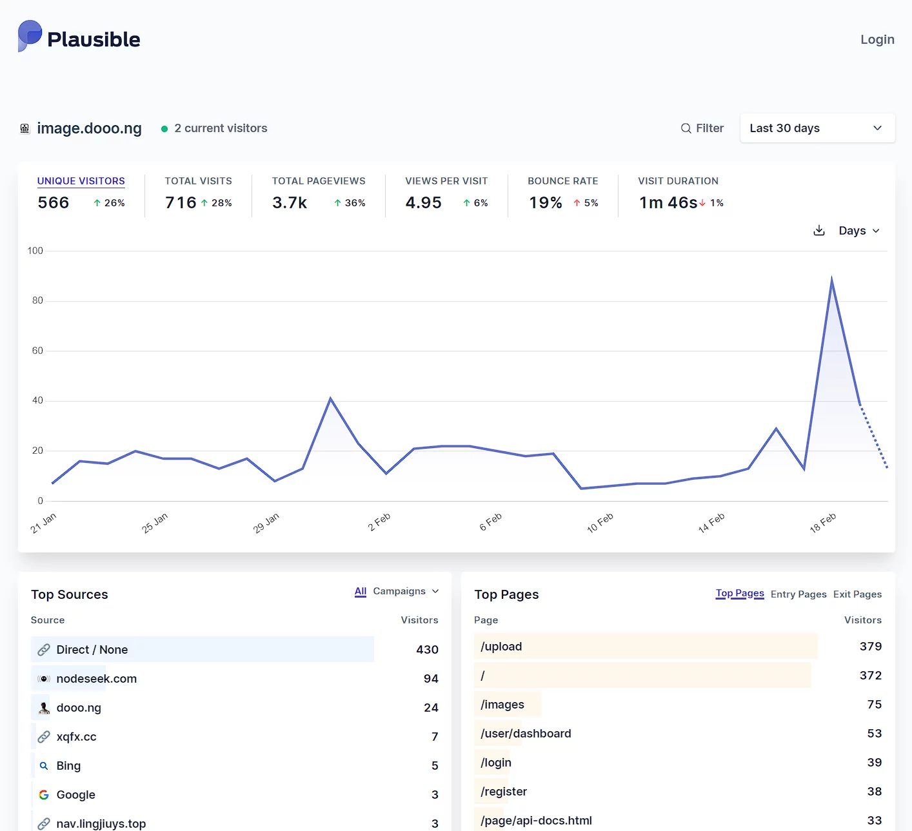Click the 18 Feb peak on chart

coord(831,279)
